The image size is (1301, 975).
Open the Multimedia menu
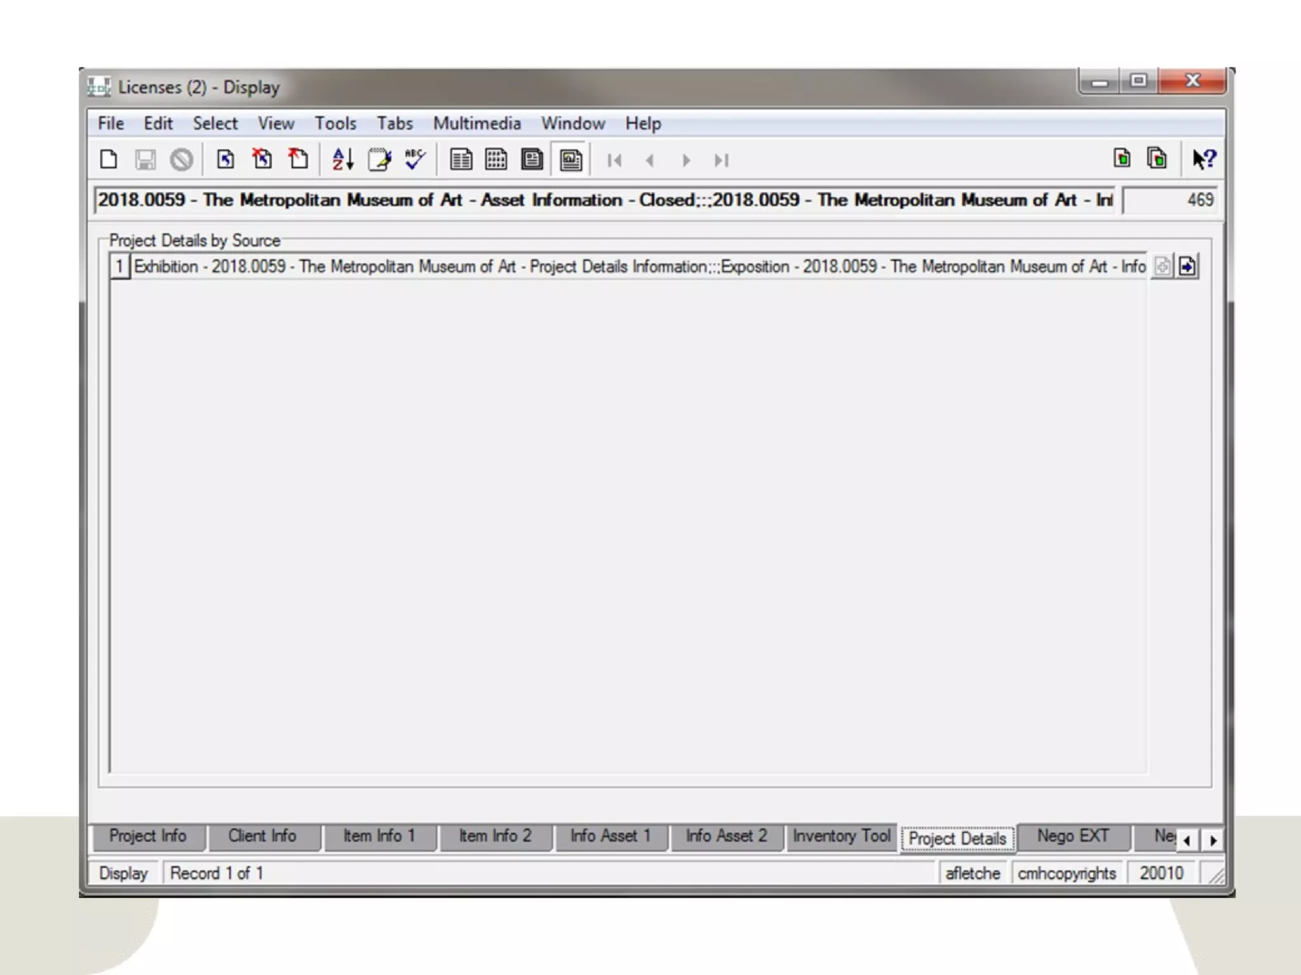pyautogui.click(x=476, y=123)
